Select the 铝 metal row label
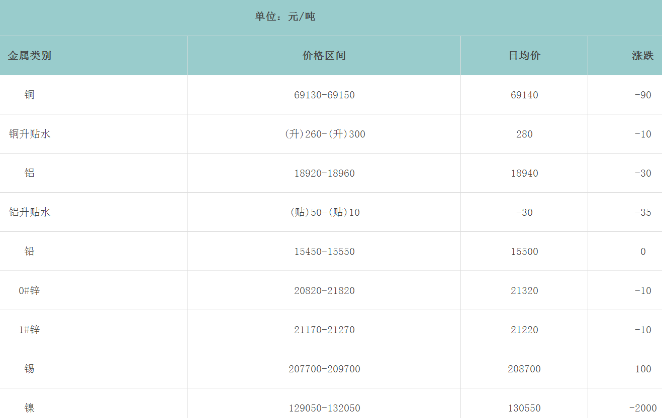 coord(30,173)
